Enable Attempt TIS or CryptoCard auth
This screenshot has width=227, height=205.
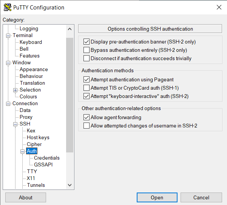tap(86, 88)
